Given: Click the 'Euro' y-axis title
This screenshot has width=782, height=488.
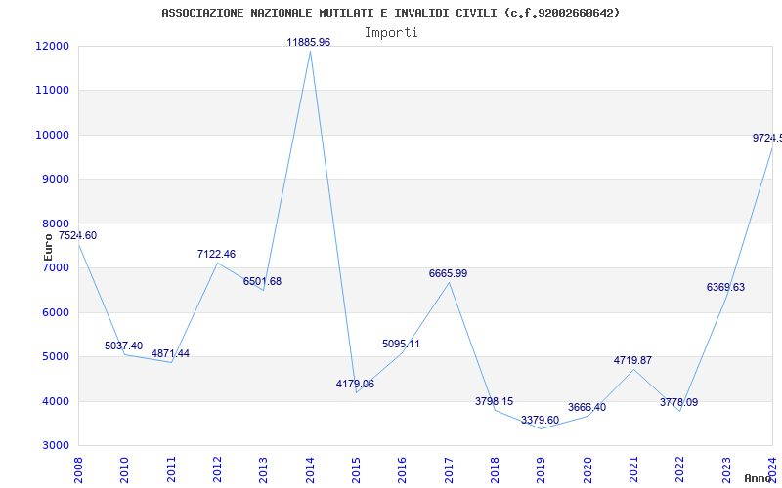Looking at the screenshot, I should [48, 248].
